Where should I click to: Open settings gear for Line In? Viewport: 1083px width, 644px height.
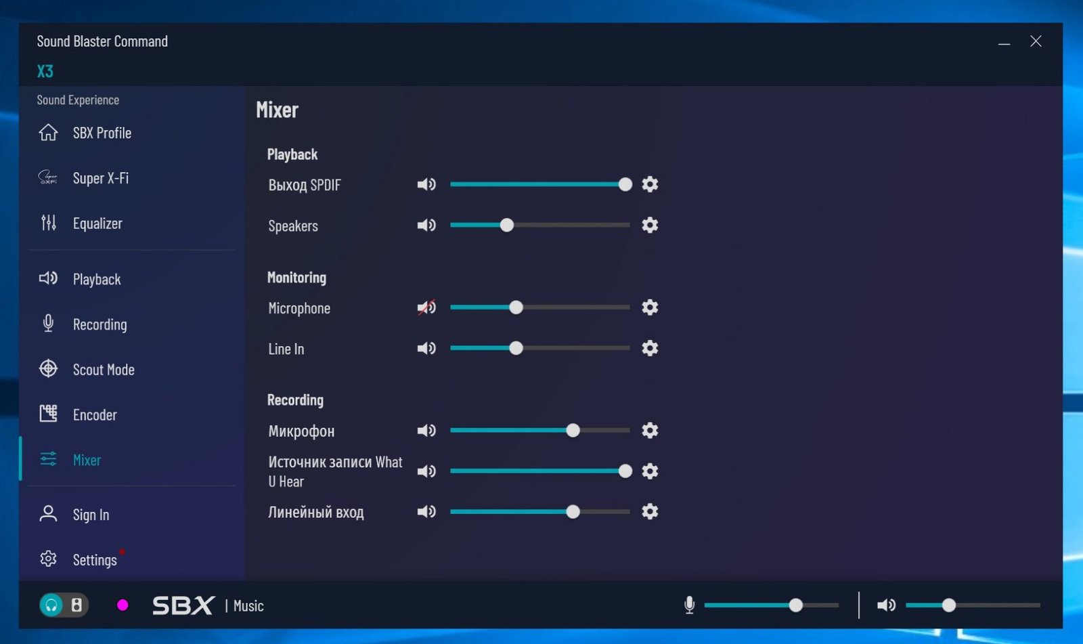[650, 348]
